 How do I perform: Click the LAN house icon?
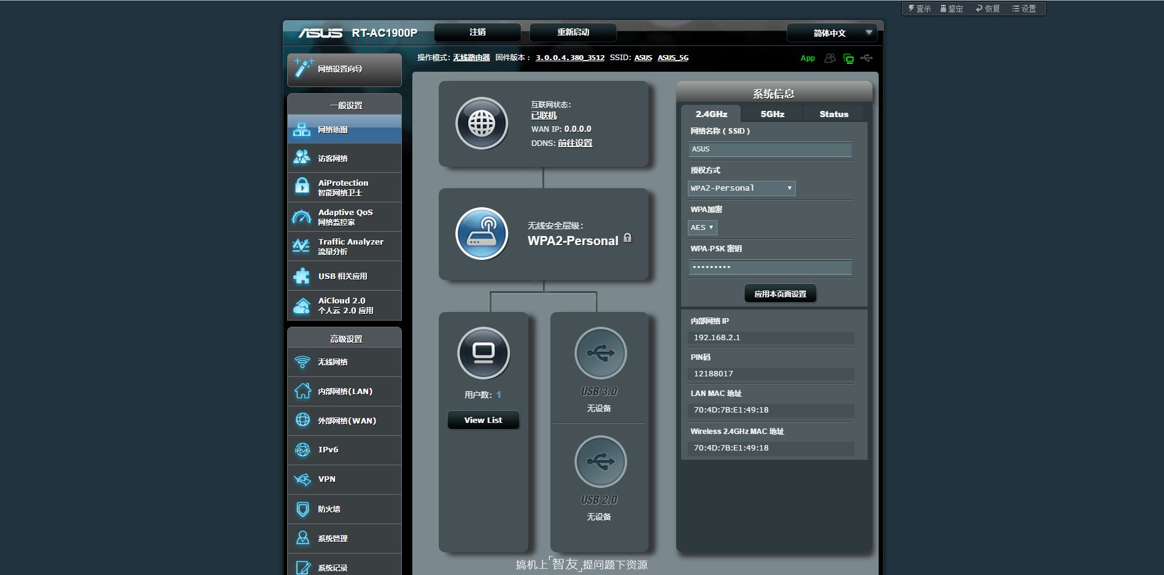(303, 390)
